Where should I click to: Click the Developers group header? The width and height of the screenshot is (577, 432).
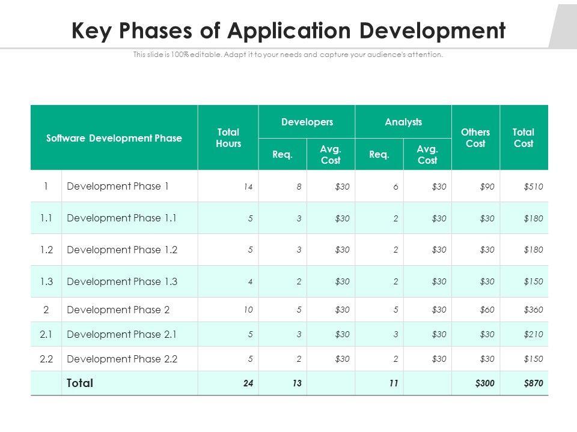click(307, 122)
